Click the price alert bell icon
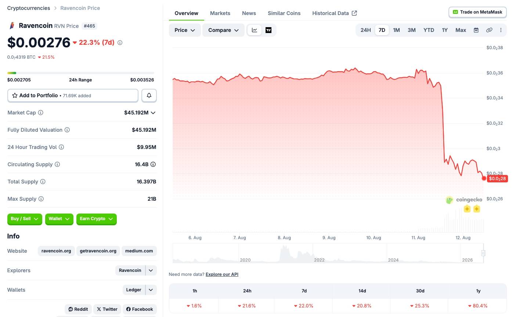512x317 pixels. [149, 95]
